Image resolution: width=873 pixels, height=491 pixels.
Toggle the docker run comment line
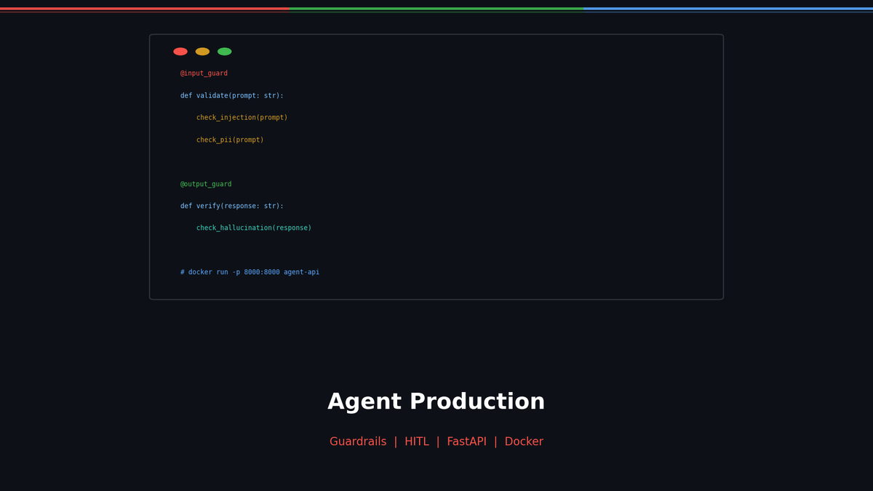(x=250, y=271)
